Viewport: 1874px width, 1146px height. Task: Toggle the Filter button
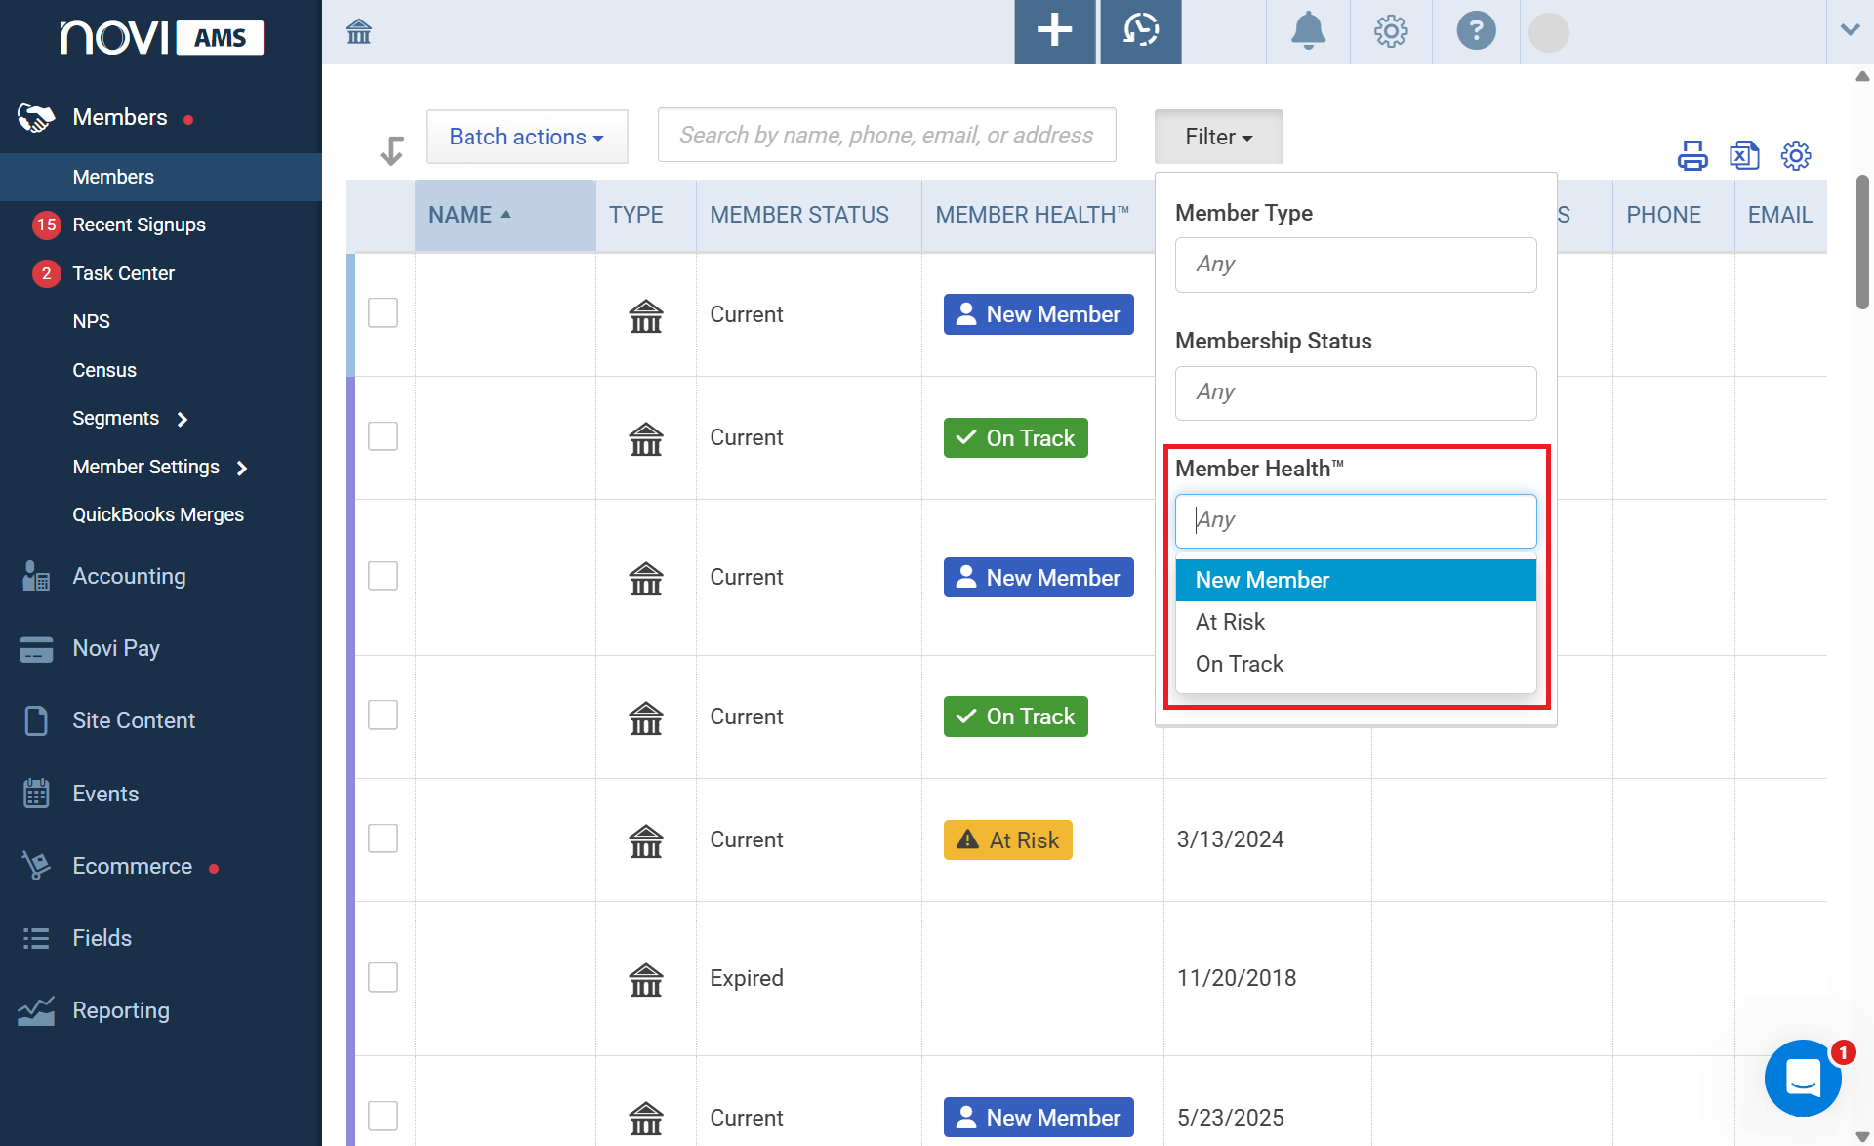[1218, 137]
